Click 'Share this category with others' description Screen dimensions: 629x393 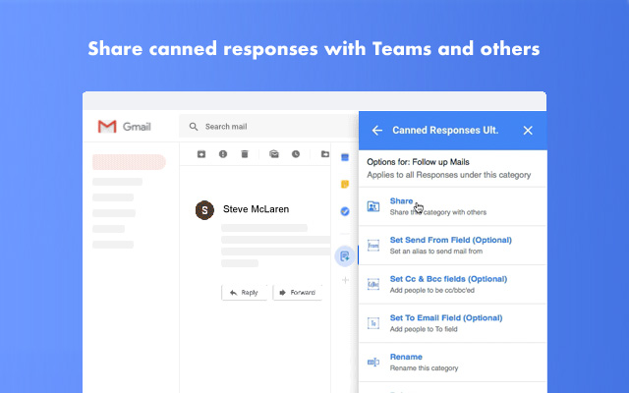pos(438,212)
